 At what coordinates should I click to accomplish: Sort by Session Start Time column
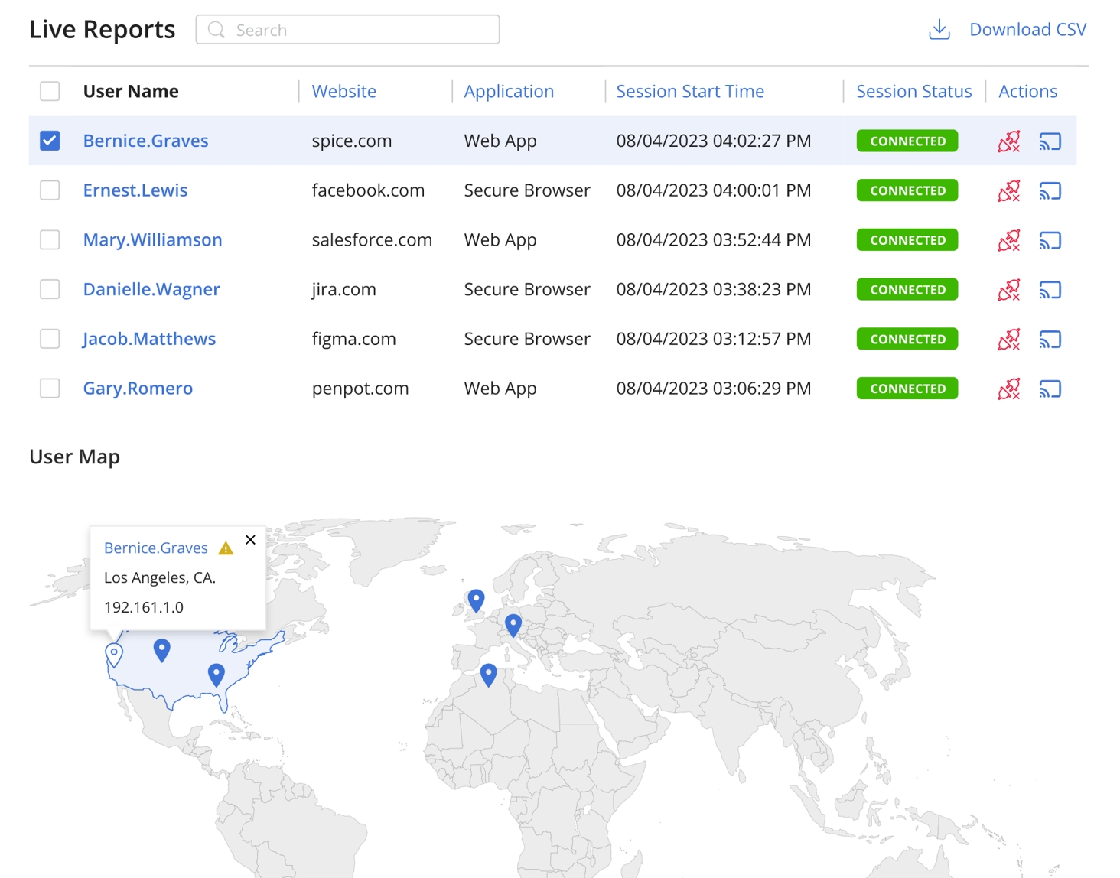click(x=689, y=91)
